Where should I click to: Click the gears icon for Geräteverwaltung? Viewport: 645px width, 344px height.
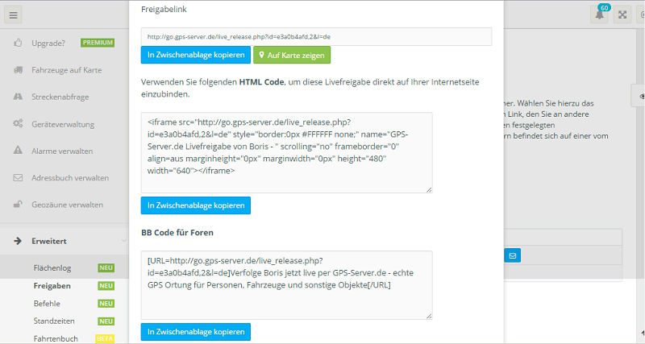tap(18, 123)
